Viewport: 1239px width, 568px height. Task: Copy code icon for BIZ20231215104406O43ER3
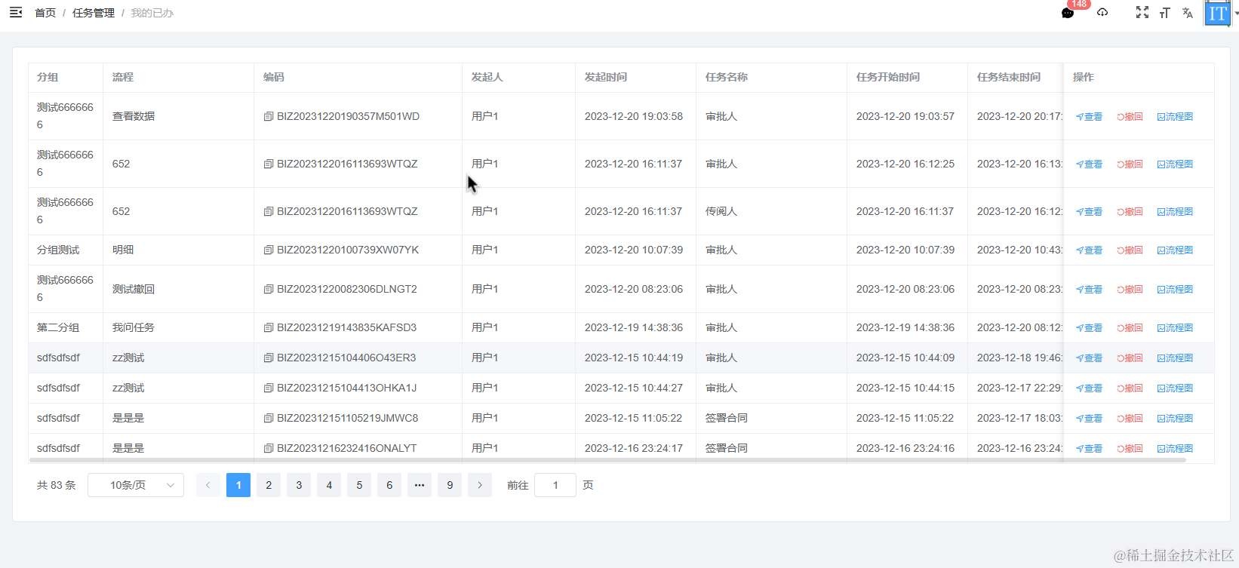tap(269, 358)
